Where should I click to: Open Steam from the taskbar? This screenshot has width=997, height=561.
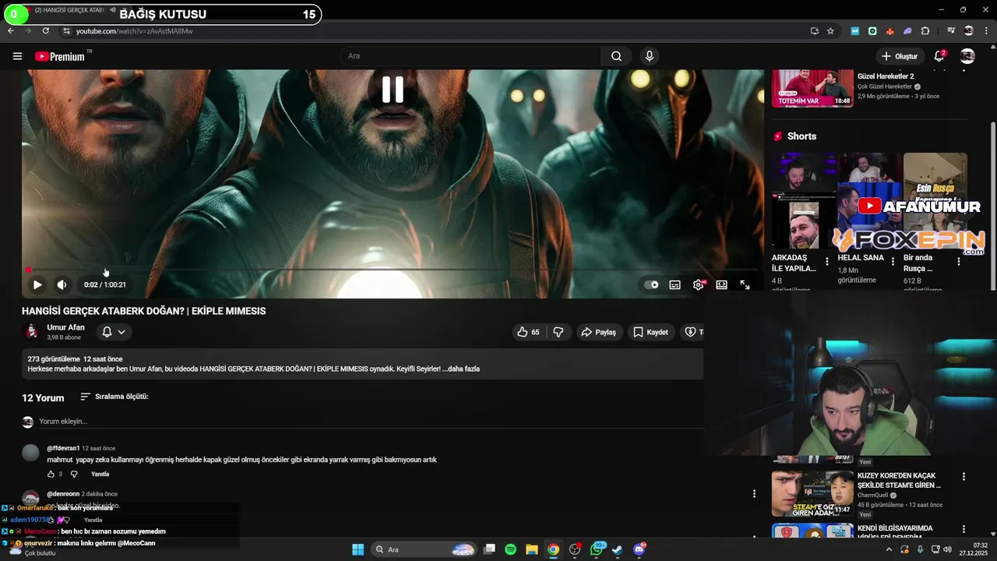[617, 549]
